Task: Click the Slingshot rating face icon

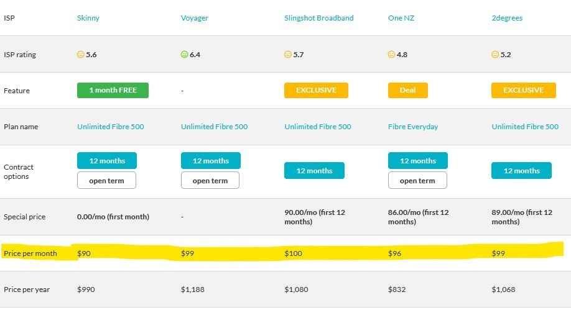Action: [x=288, y=55]
